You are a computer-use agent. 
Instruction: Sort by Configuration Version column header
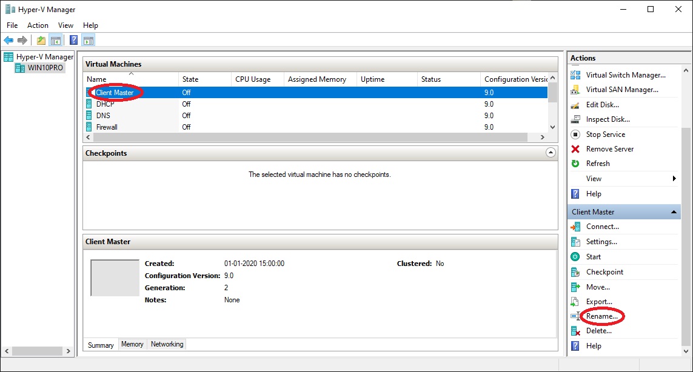[515, 79]
